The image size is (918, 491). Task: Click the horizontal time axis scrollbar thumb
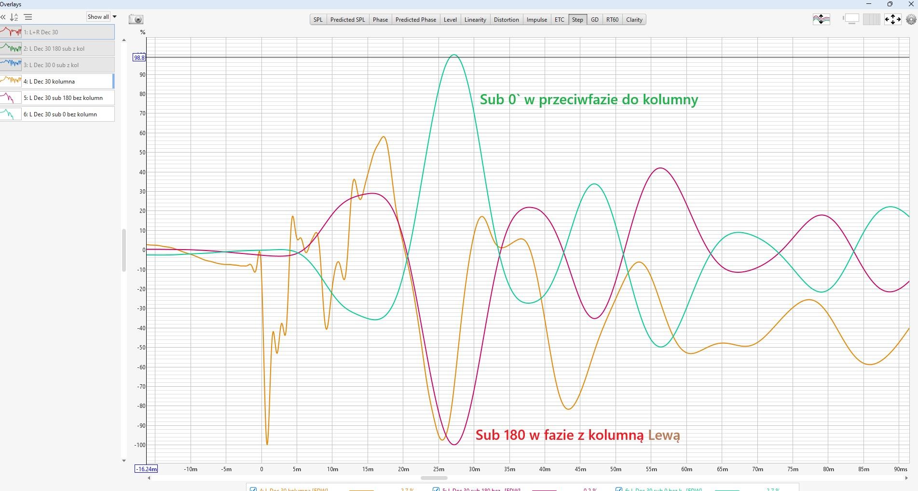(x=434, y=478)
